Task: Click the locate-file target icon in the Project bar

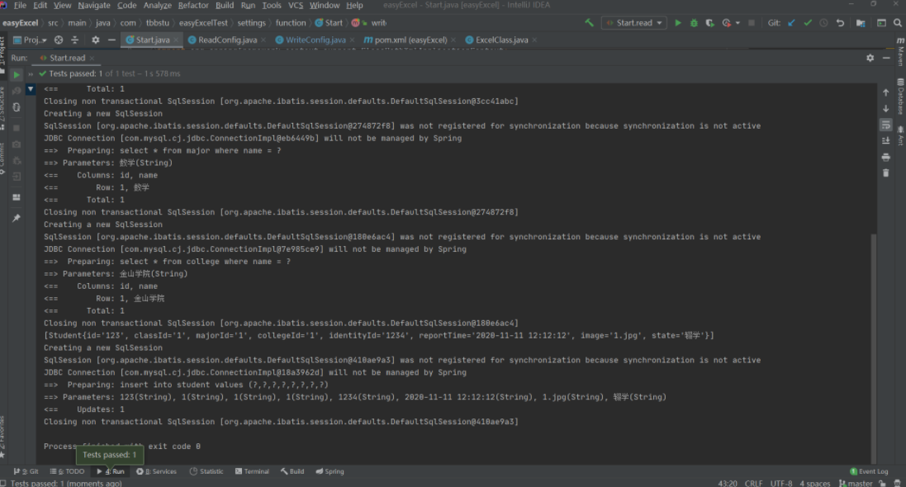Action: click(59, 40)
